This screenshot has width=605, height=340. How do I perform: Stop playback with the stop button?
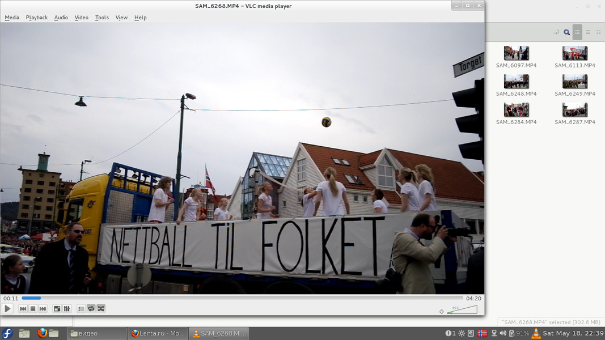pos(33,309)
